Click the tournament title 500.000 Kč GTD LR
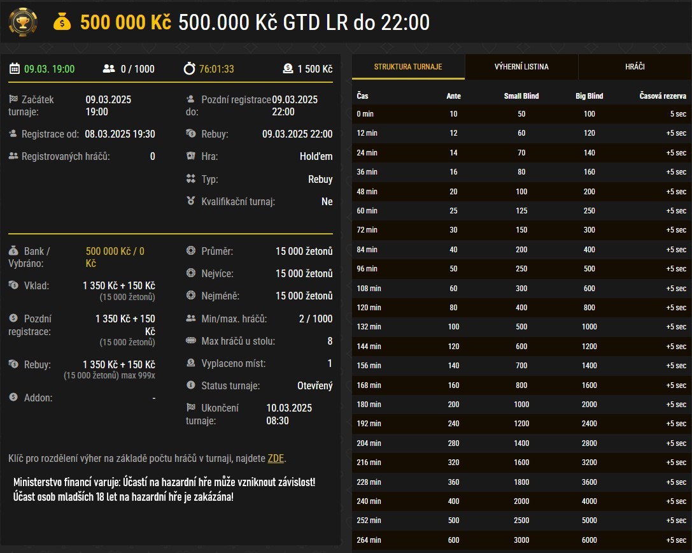 point(304,22)
